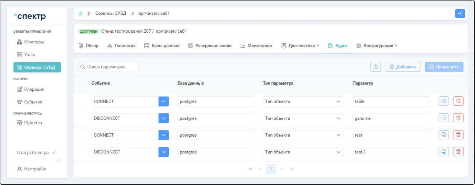
Task: Open event dropdown in the first row
Action: (x=163, y=101)
